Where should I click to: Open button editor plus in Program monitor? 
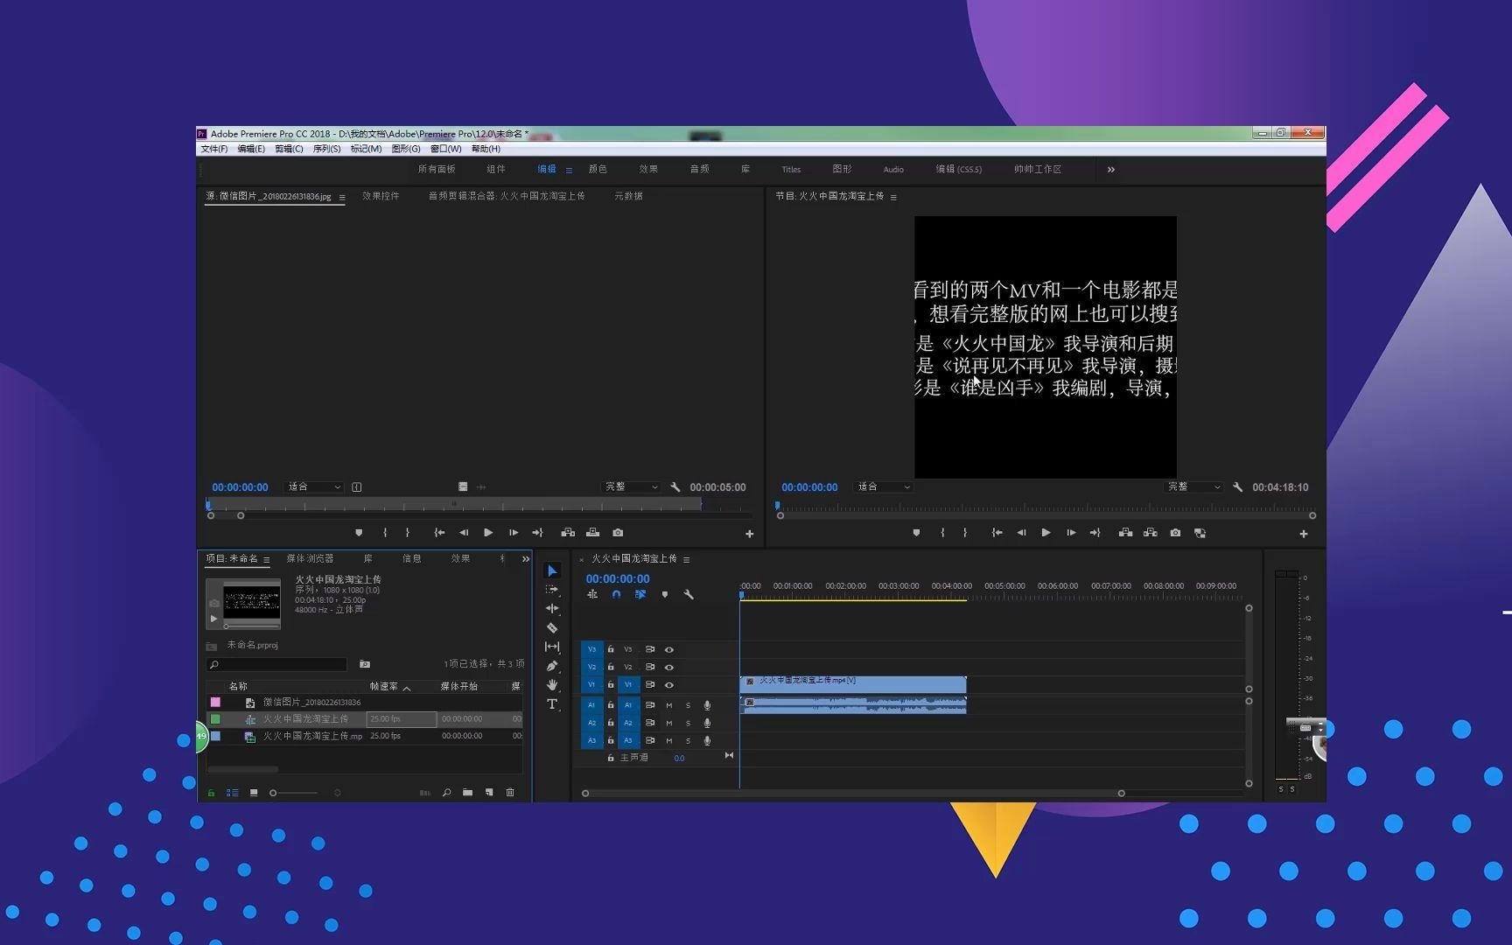pos(1303,534)
